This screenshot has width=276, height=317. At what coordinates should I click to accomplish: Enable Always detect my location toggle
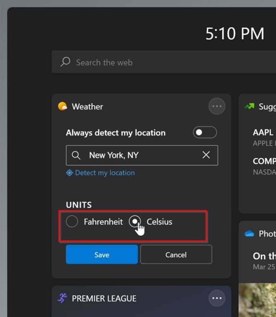coord(205,132)
